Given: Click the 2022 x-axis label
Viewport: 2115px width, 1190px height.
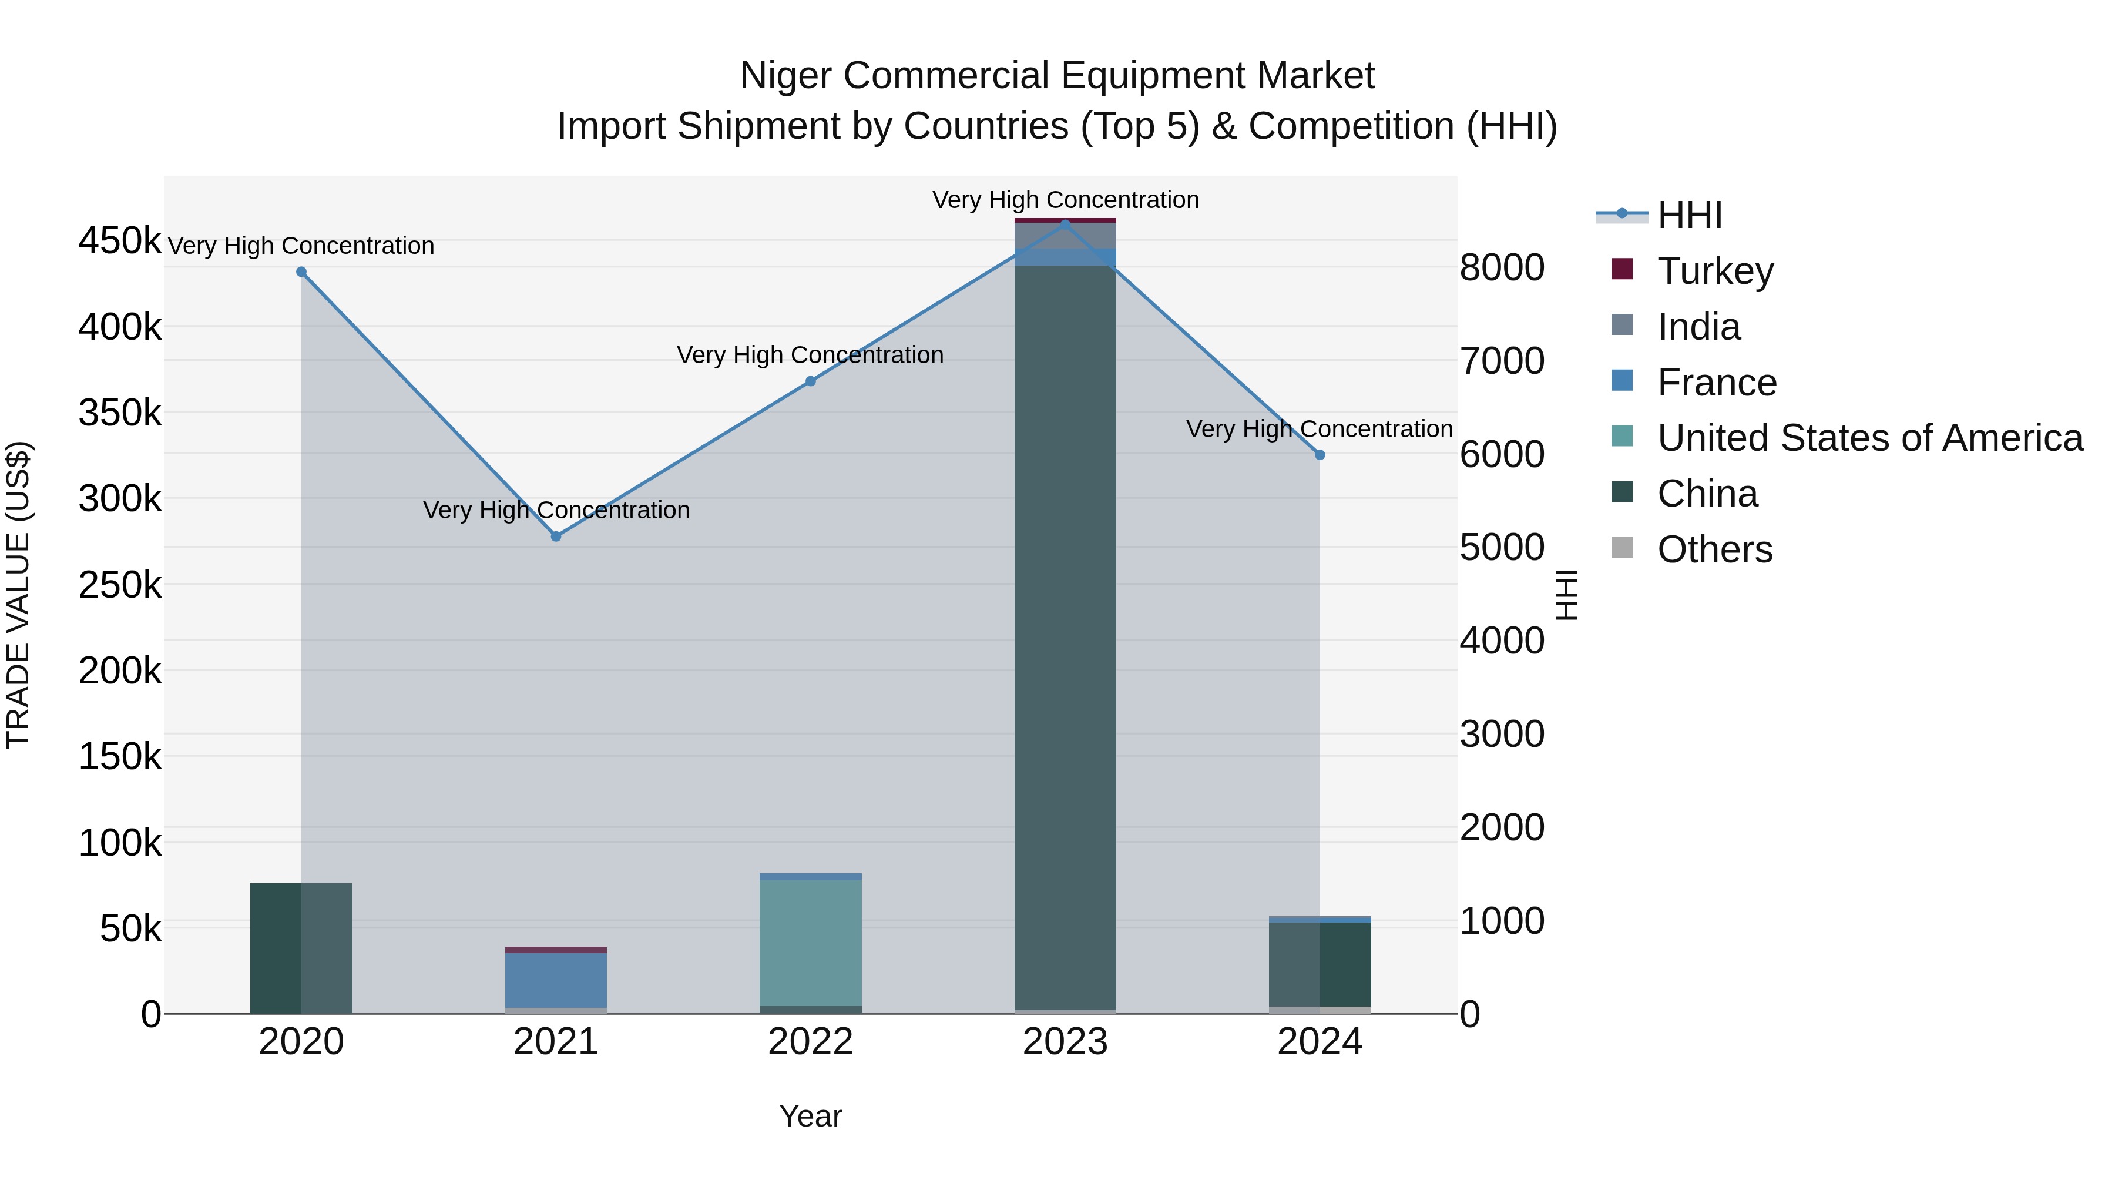Looking at the screenshot, I should point(810,1042).
